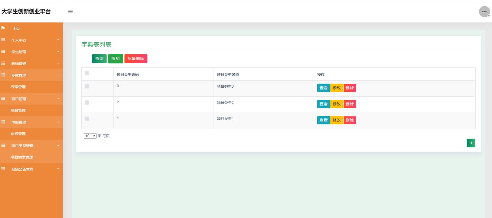Open the 专家管理 submenu item
Screen dimensions: 492x218
click(18, 87)
